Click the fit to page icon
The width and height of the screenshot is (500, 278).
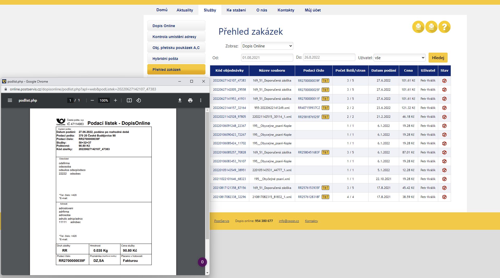(129, 100)
